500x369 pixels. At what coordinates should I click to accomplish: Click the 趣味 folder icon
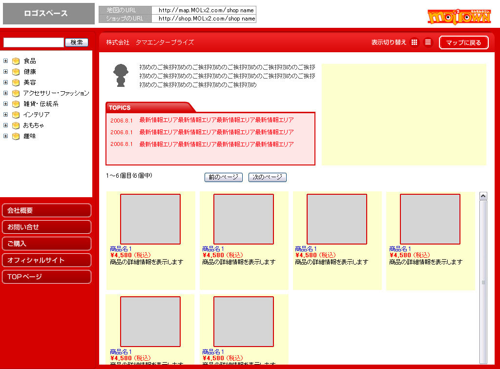(16, 136)
